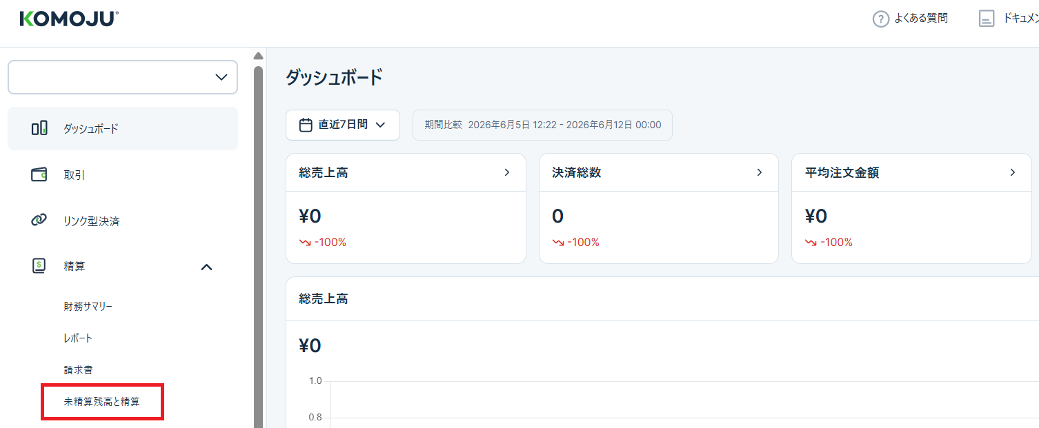Click the ダッシュボード page heading
Viewport: 1039px width, 428px height.
tap(334, 77)
